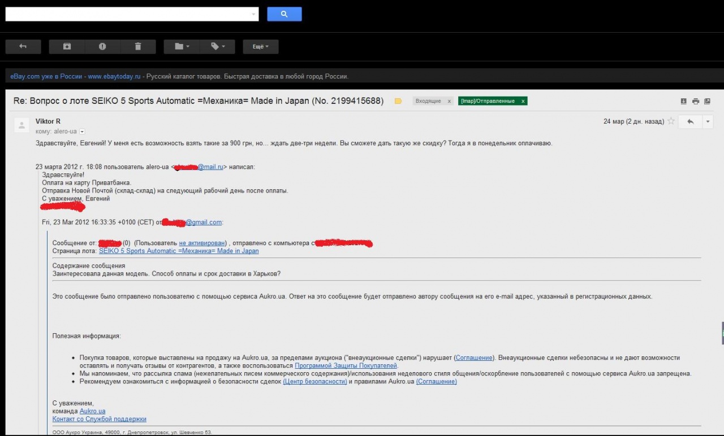This screenshot has width=724, height=436.
Task: Open the Labels tag dropdown
Action: coord(218,46)
